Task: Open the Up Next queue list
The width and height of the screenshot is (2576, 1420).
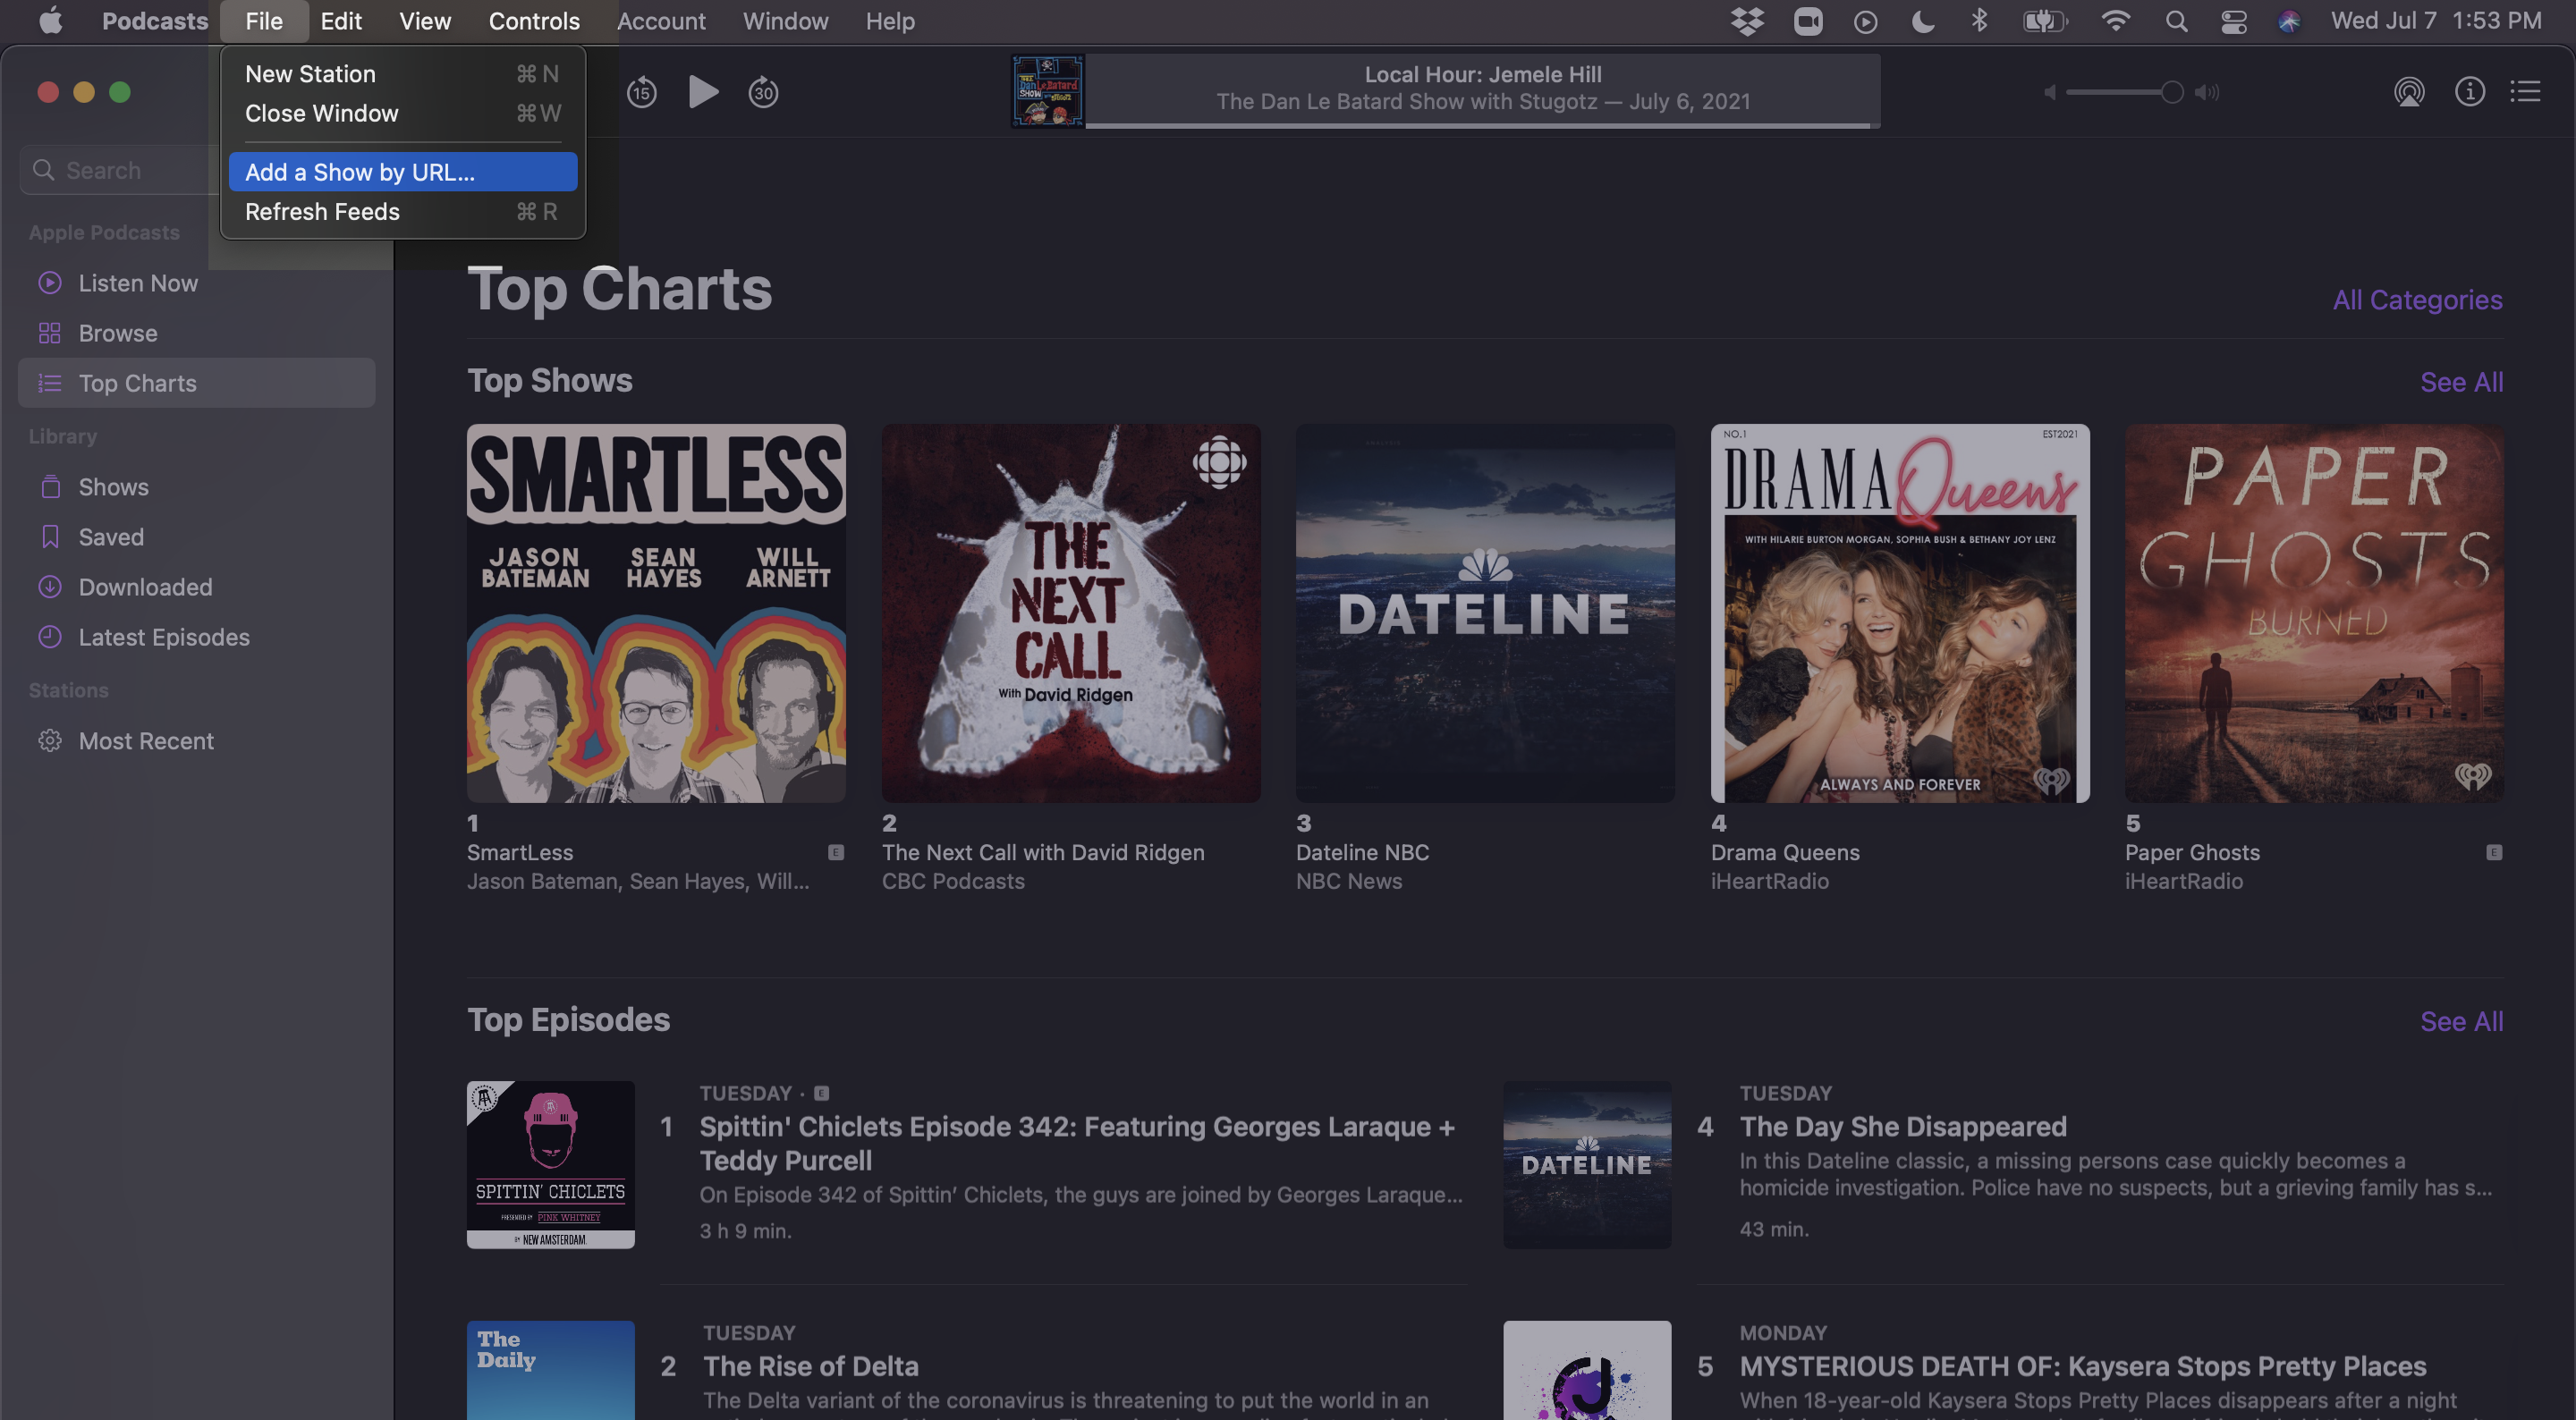Action: click(2525, 92)
